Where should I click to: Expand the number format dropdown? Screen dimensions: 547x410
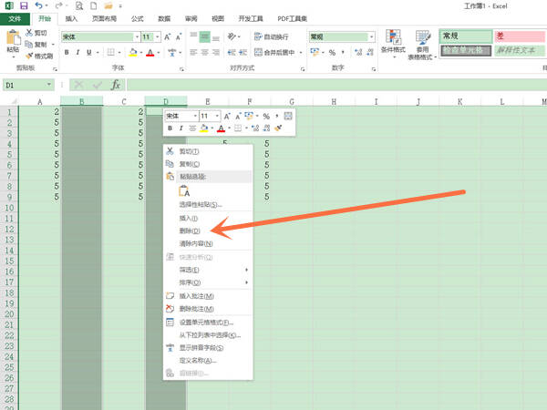pos(372,36)
